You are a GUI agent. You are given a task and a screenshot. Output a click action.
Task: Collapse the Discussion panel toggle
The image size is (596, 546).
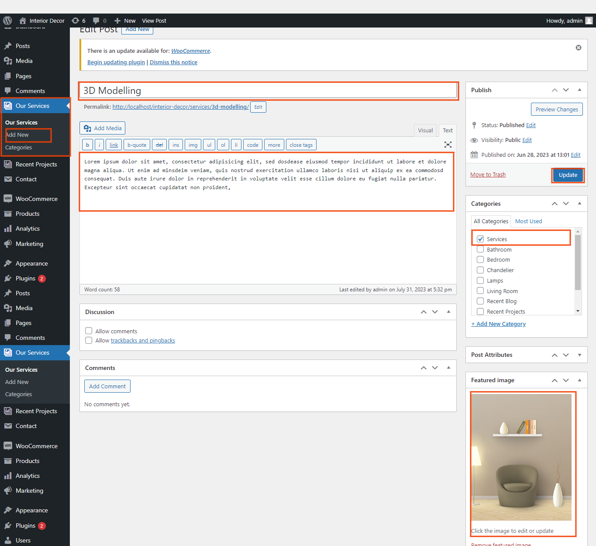click(x=448, y=312)
